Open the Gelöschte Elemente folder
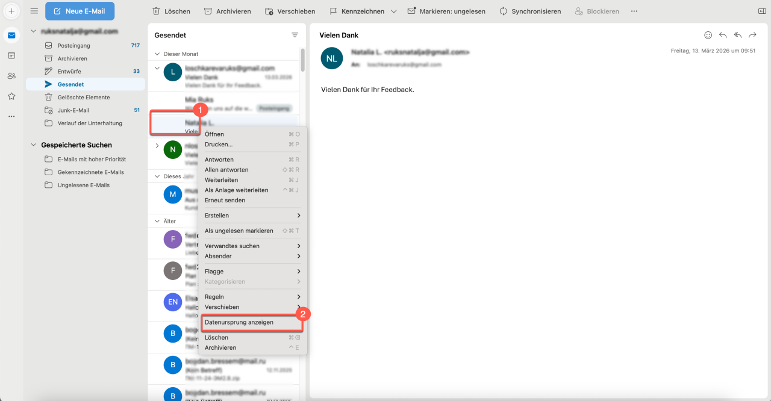The width and height of the screenshot is (771, 401). (x=86, y=97)
